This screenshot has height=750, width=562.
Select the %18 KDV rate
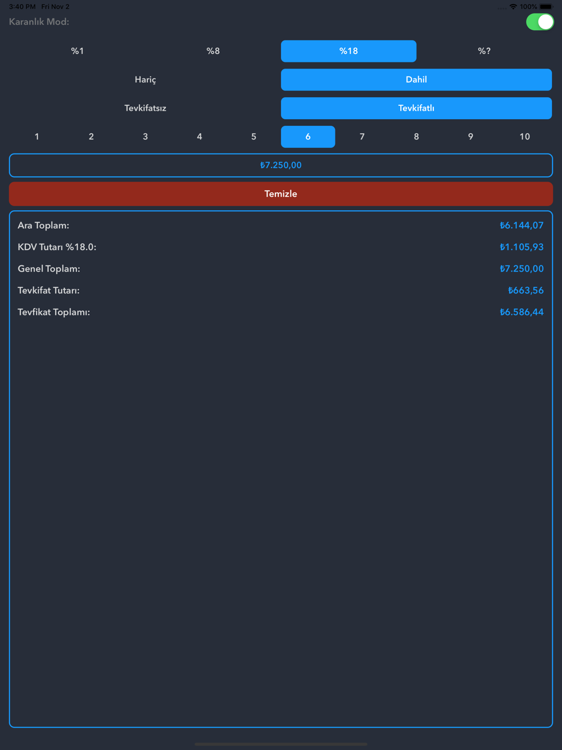click(x=348, y=51)
